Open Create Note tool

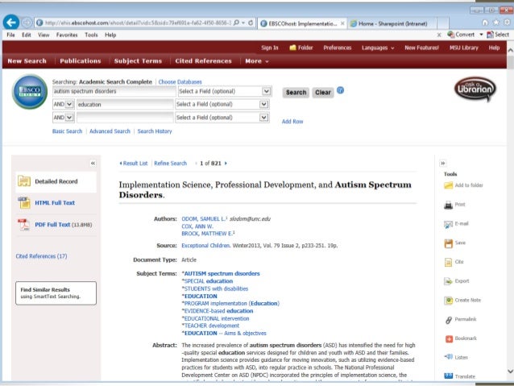coord(449,301)
